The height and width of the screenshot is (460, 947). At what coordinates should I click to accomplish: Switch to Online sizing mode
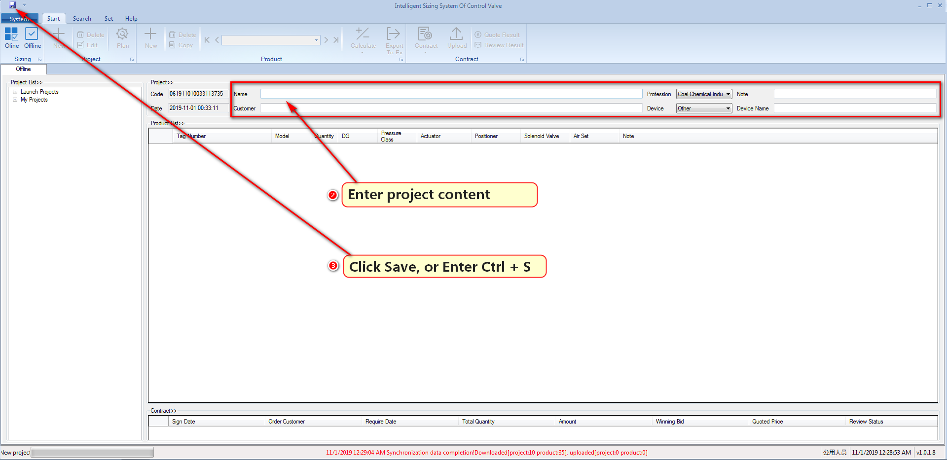coord(12,38)
